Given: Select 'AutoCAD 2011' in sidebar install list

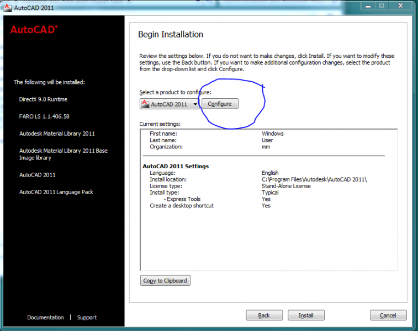Looking at the screenshot, I should (38, 175).
